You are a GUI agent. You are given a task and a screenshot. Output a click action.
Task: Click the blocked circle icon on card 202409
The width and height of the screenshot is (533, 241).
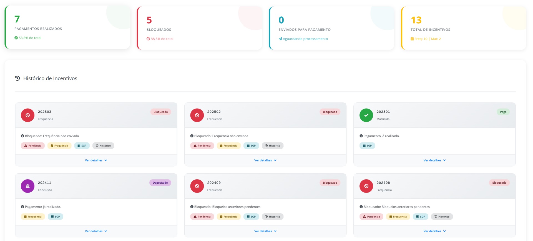coord(197,186)
